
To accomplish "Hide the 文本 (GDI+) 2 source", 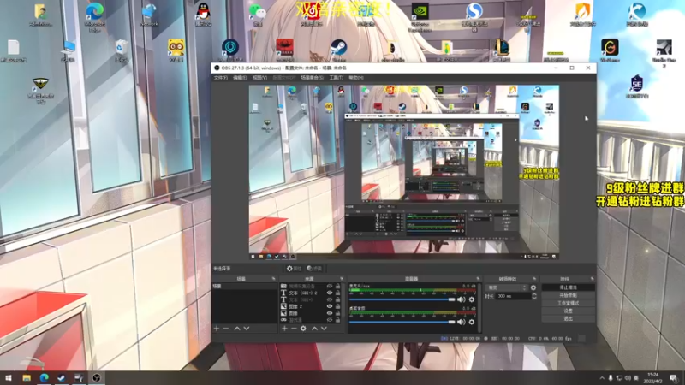I will coord(330,293).
